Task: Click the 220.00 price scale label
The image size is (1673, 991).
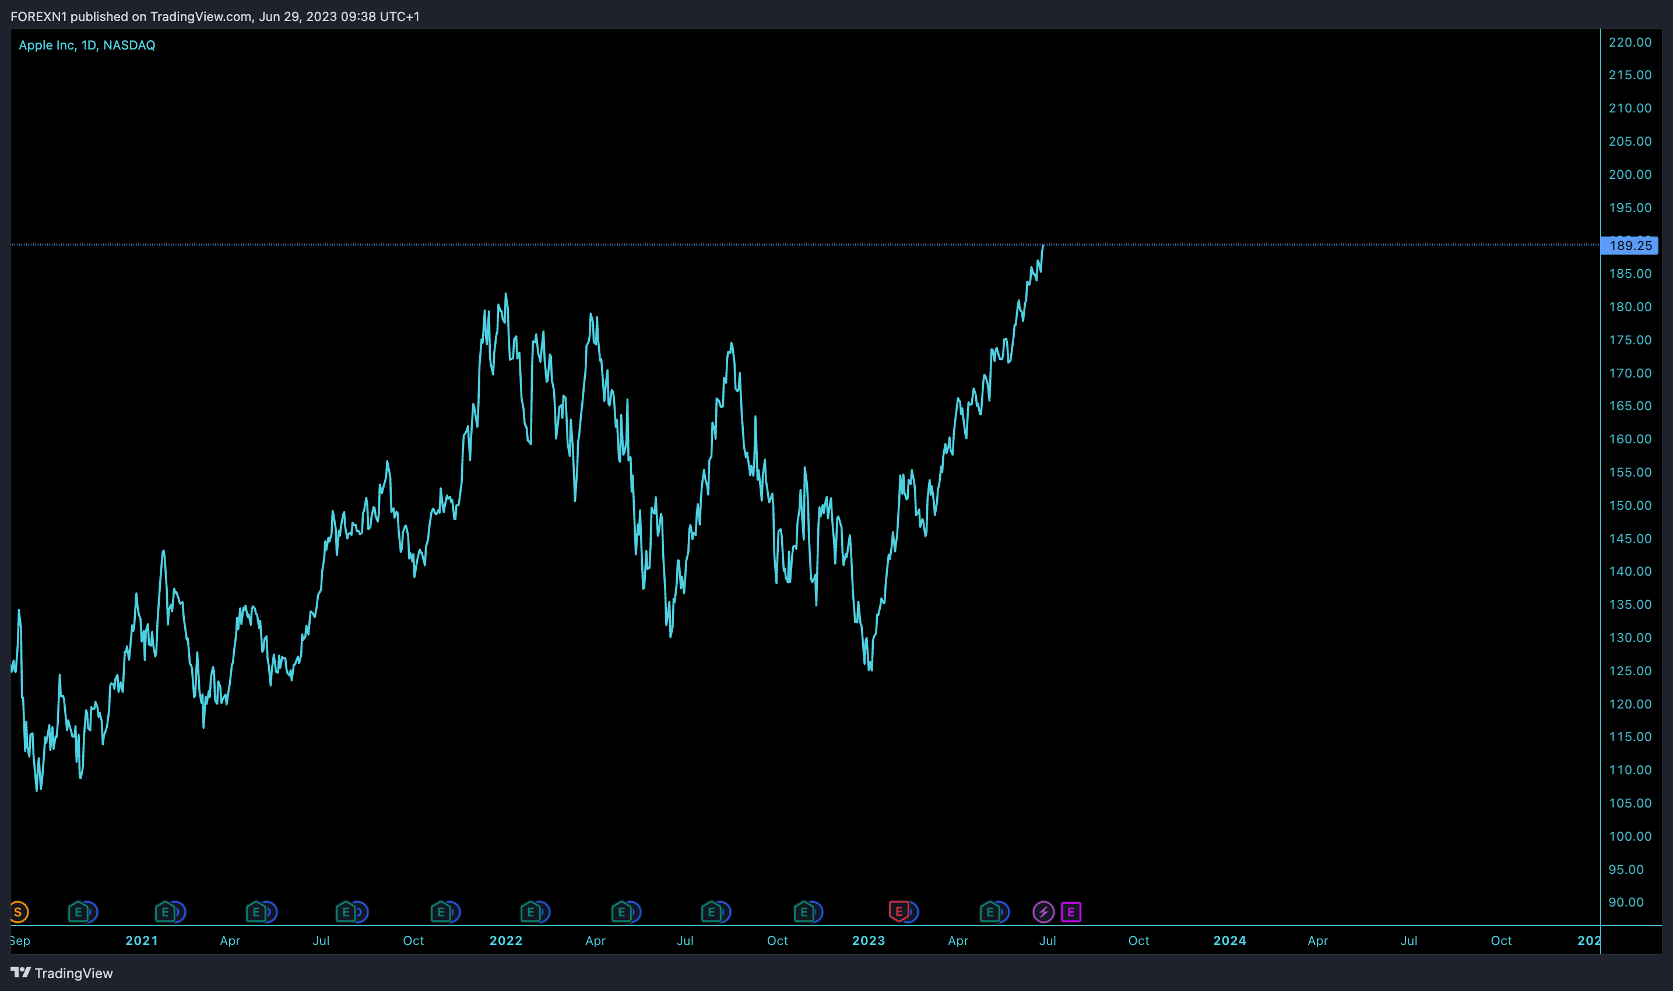Action: click(x=1630, y=42)
